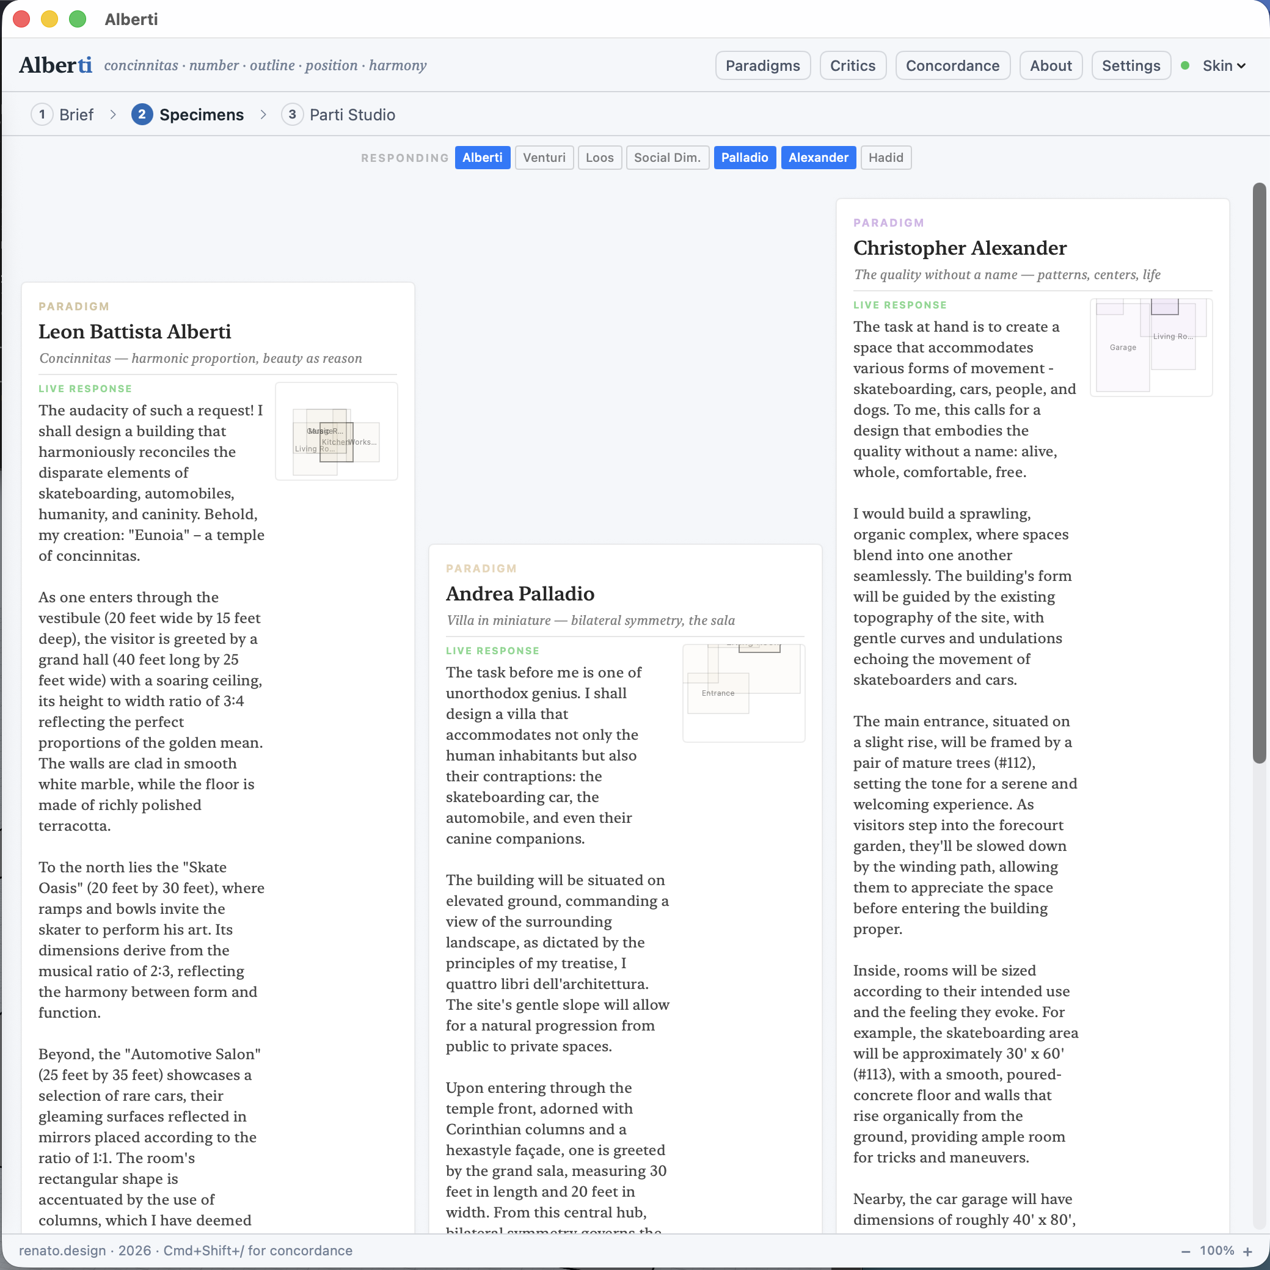
Task: Open the renato.design footer link
Action: pyautogui.click(x=62, y=1251)
